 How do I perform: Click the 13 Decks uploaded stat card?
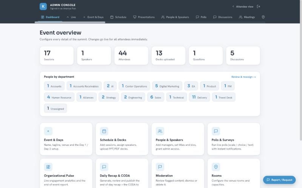168,55
